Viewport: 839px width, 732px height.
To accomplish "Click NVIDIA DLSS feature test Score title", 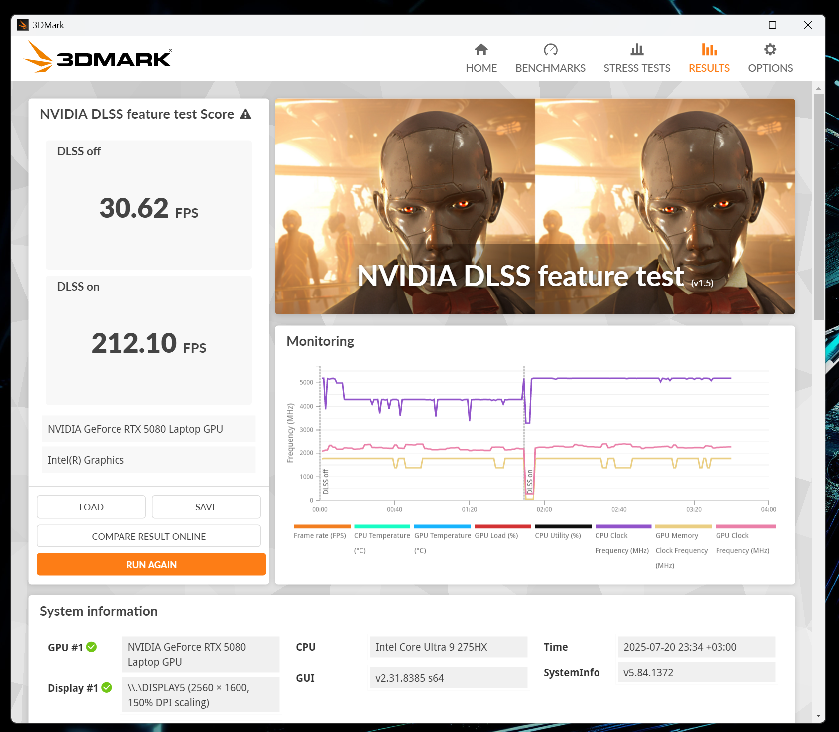I will pos(137,114).
